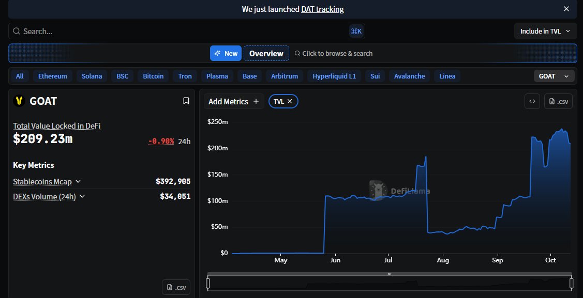Select the All chains filter
Viewport: 583px width, 298px height.
(x=20, y=76)
